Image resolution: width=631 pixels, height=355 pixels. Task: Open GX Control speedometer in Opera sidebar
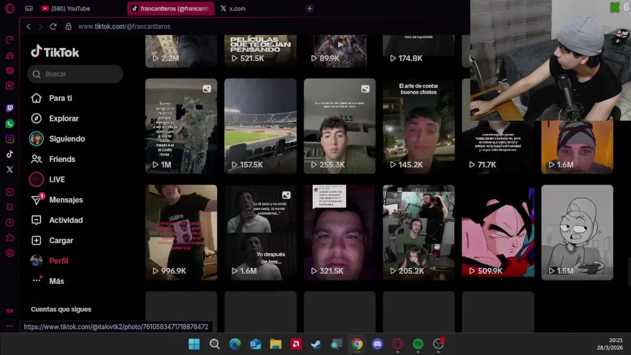9,40
